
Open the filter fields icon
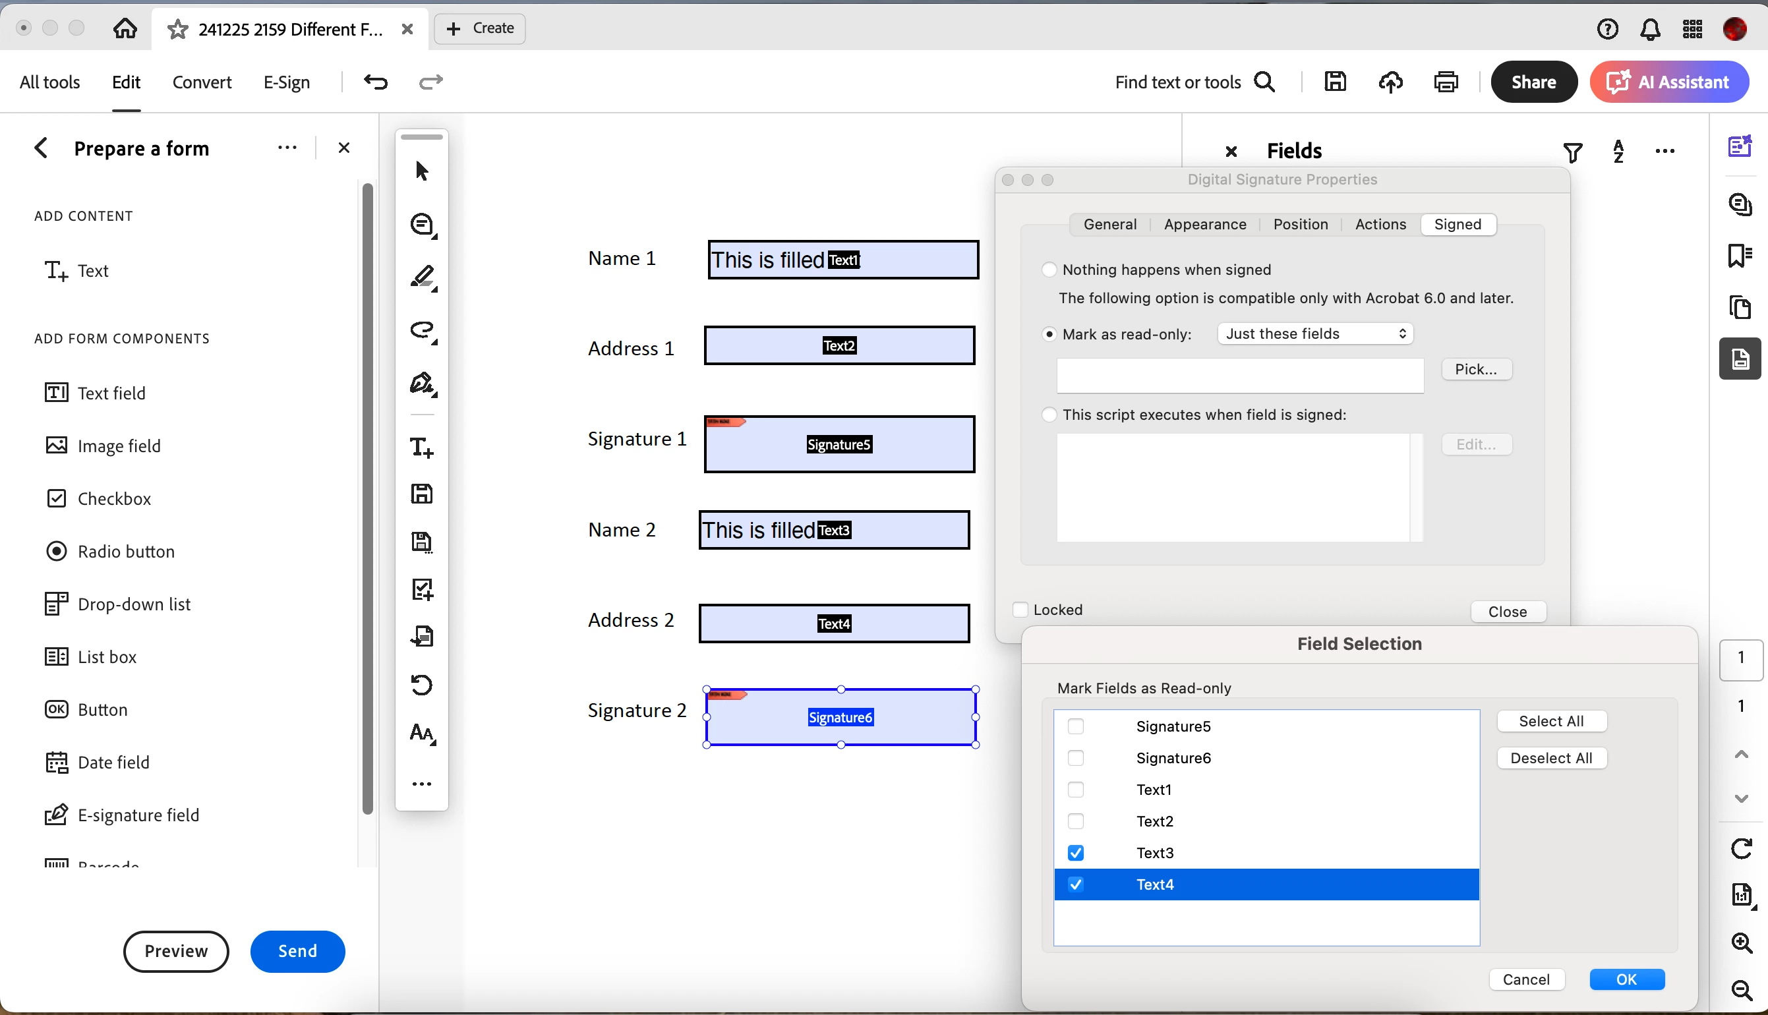pyautogui.click(x=1572, y=152)
